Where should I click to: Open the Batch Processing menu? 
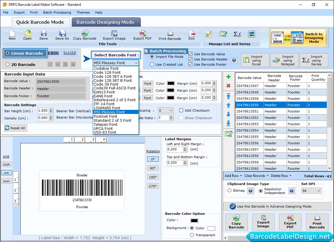pyautogui.click(x=57, y=12)
